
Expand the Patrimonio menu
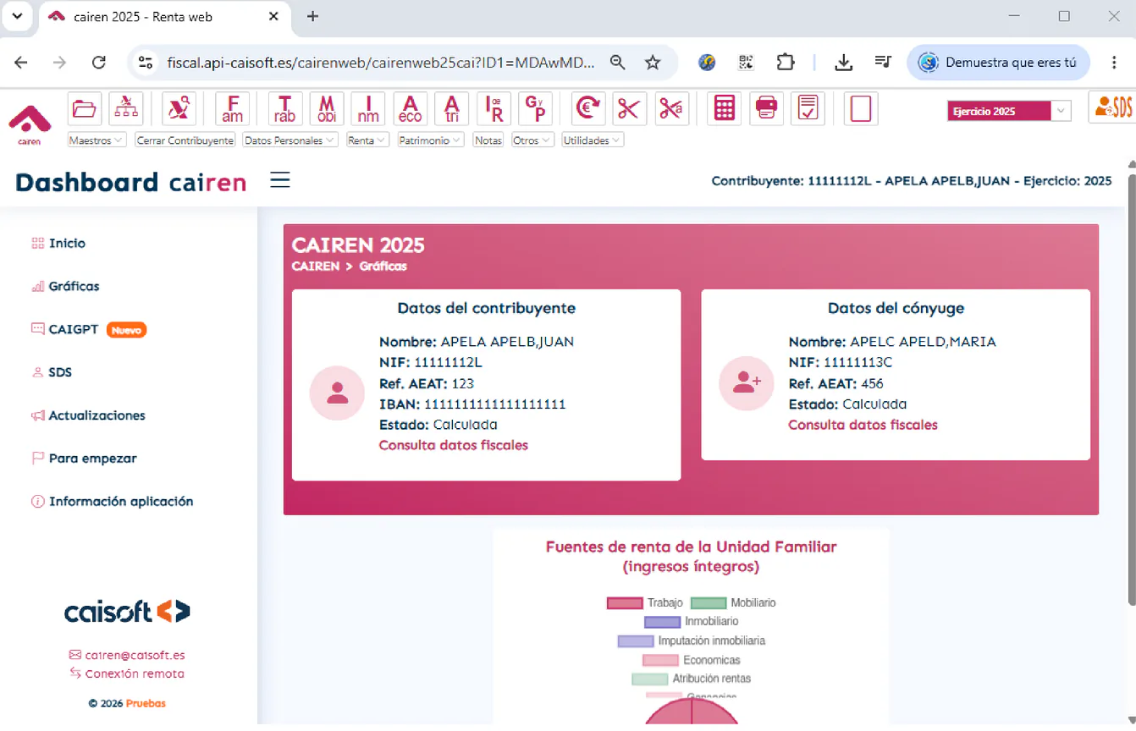click(431, 140)
